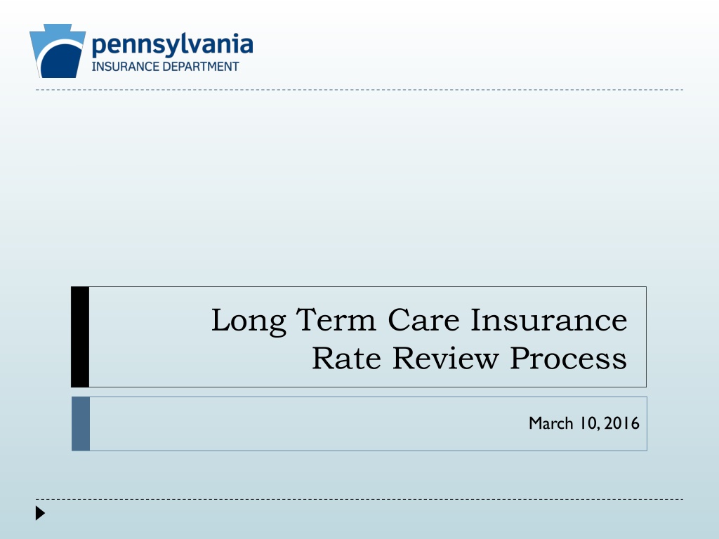Viewport: 719px width, 539px height.
Task: Click the blue keystone logo icon
Action: [58, 51]
